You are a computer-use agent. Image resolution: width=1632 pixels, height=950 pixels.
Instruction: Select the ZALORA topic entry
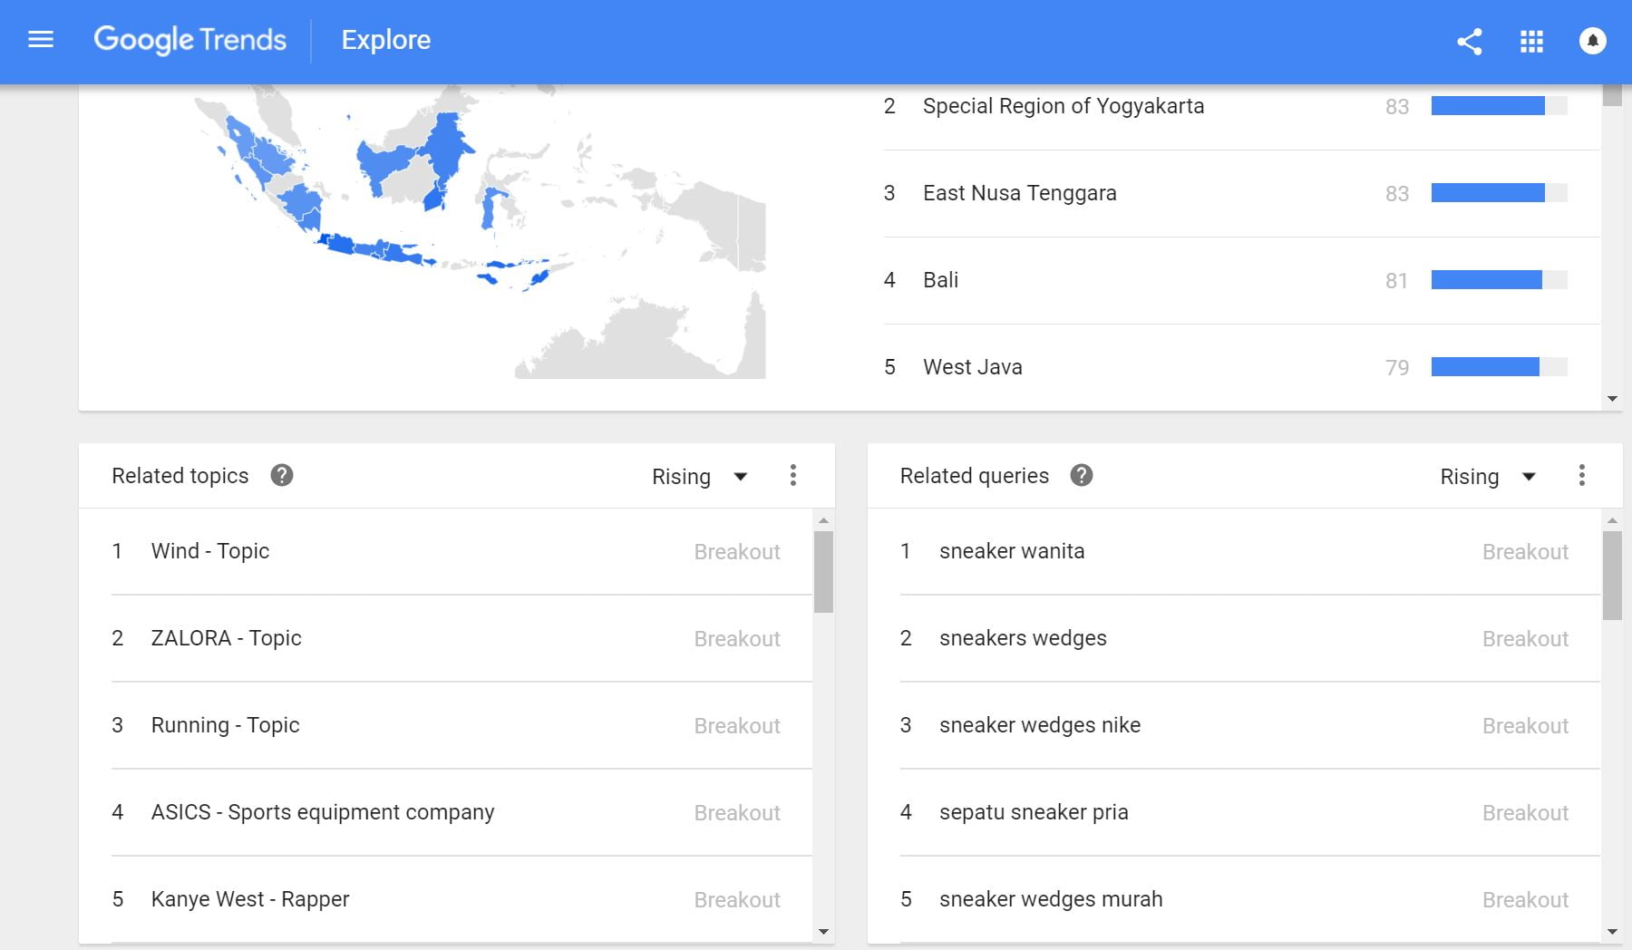[x=226, y=638]
